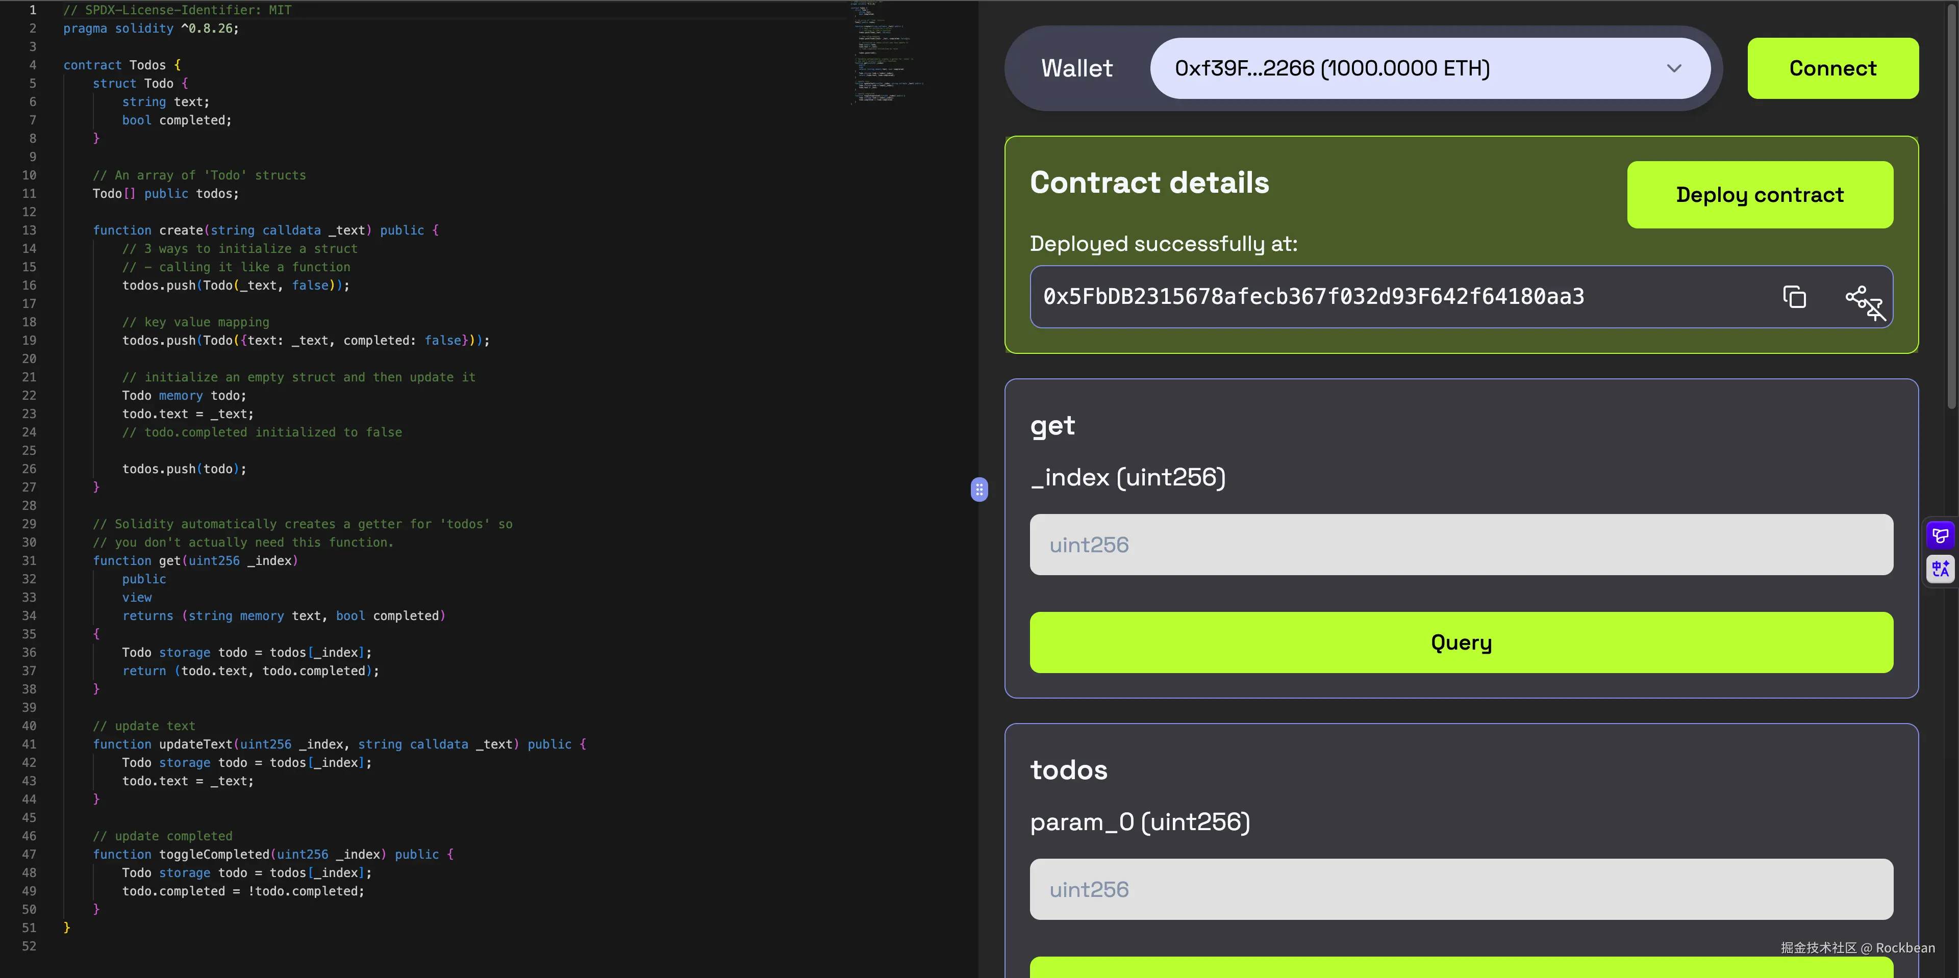Screen dimensions: 1959x978
Task: Click the 'function toggleCompleted' code line
Action: [272, 854]
